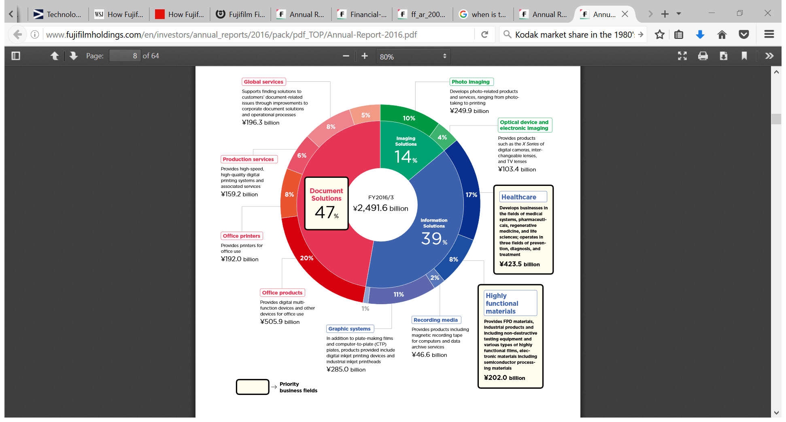786x422 pixels.
Task: Minimize the browser window
Action: 712,13
